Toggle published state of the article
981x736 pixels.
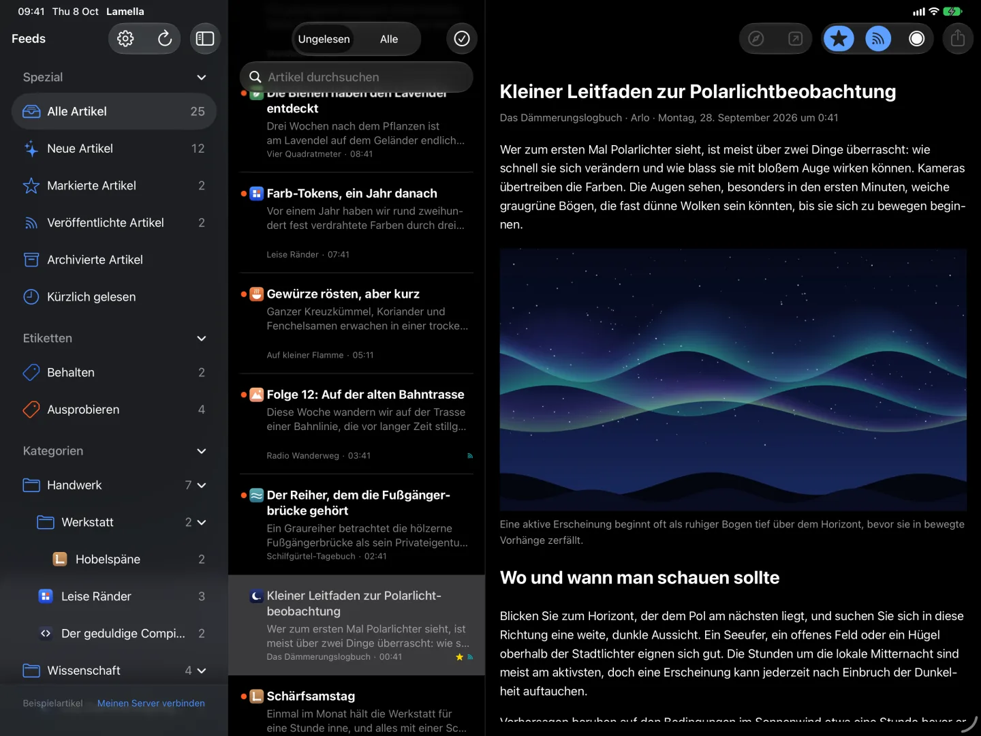coord(878,39)
